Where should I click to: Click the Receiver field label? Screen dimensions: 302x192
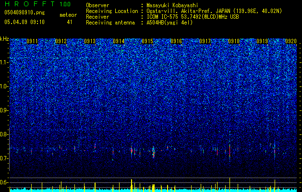pyautogui.click(x=97, y=17)
